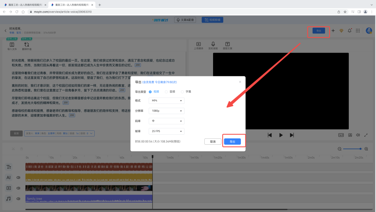
Task: Mute the family_tree music track
Action: point(18,198)
